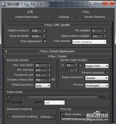The image size is (116, 124).
Task: Enable the Distributed rendering checkbox
Action: pos(9,116)
